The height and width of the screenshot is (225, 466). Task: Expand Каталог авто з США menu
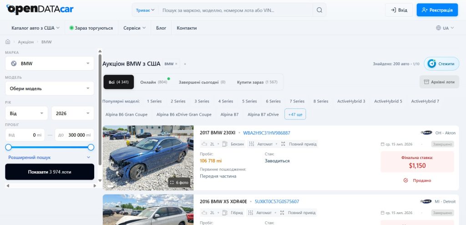point(35,28)
